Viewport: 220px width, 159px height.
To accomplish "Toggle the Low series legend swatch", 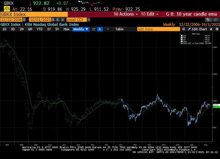I will tap(182, 40).
